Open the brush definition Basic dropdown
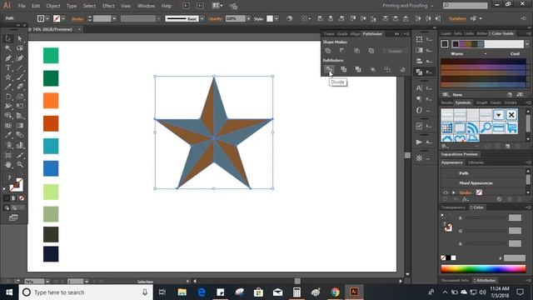Viewport: 533px width, 300px height. coord(202,18)
